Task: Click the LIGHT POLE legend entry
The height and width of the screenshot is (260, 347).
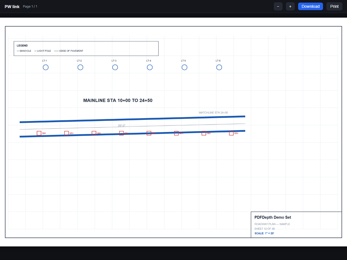Action: point(43,51)
